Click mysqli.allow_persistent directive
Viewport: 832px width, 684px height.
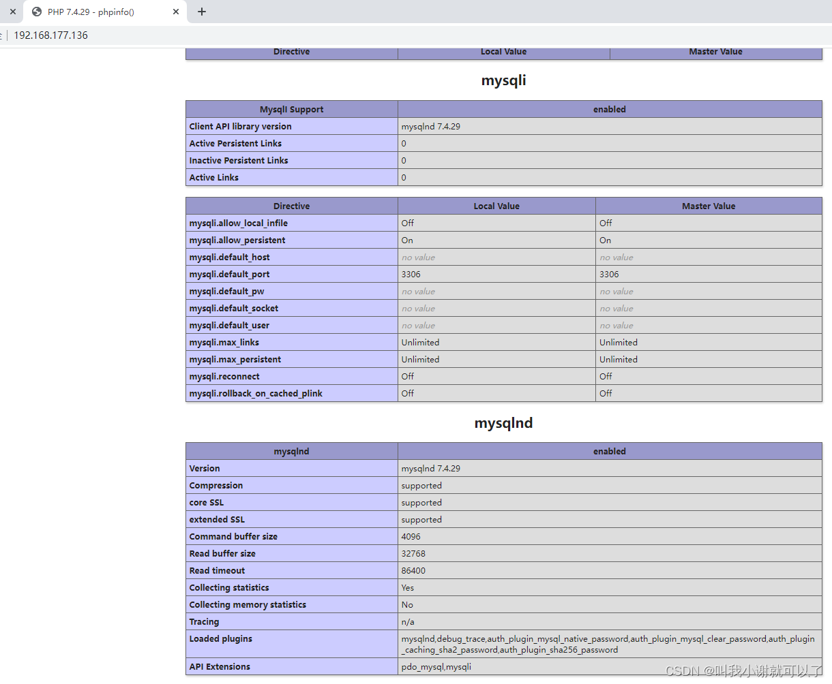pyautogui.click(x=237, y=240)
